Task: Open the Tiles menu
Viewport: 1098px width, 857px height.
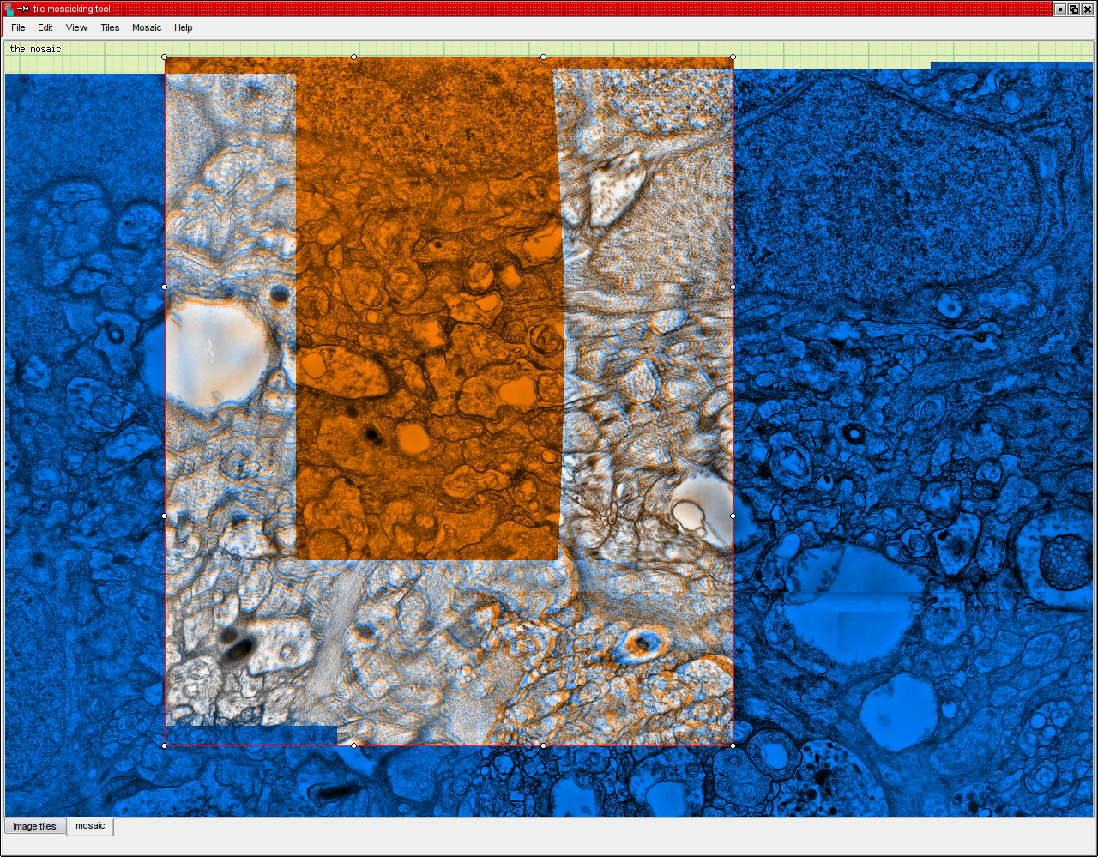Action: (110, 27)
